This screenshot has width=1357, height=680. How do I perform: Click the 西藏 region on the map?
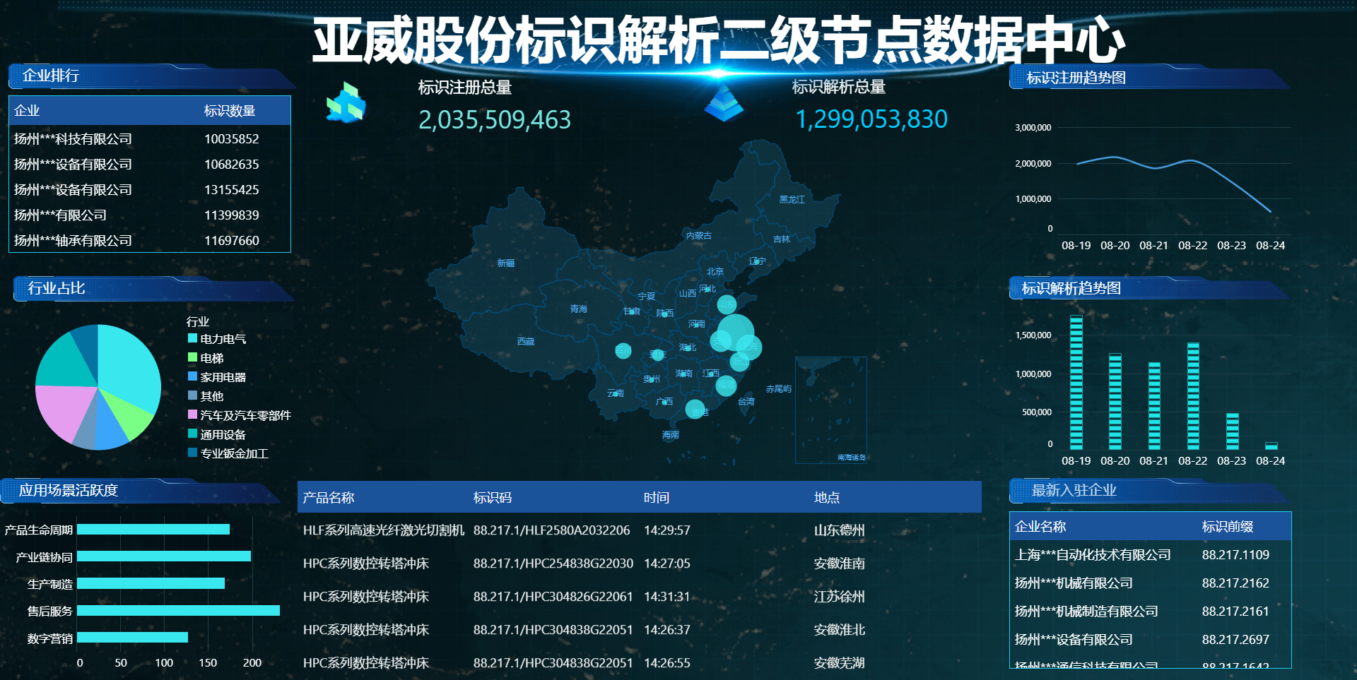[526, 342]
